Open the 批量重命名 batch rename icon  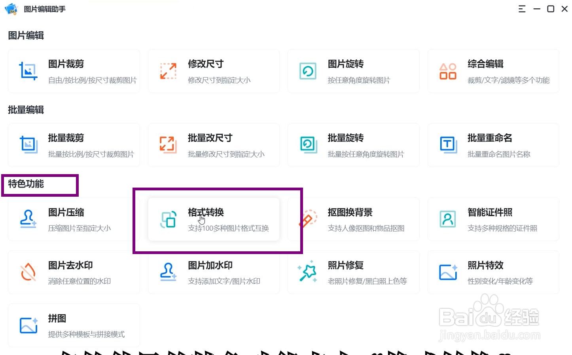[x=447, y=145]
